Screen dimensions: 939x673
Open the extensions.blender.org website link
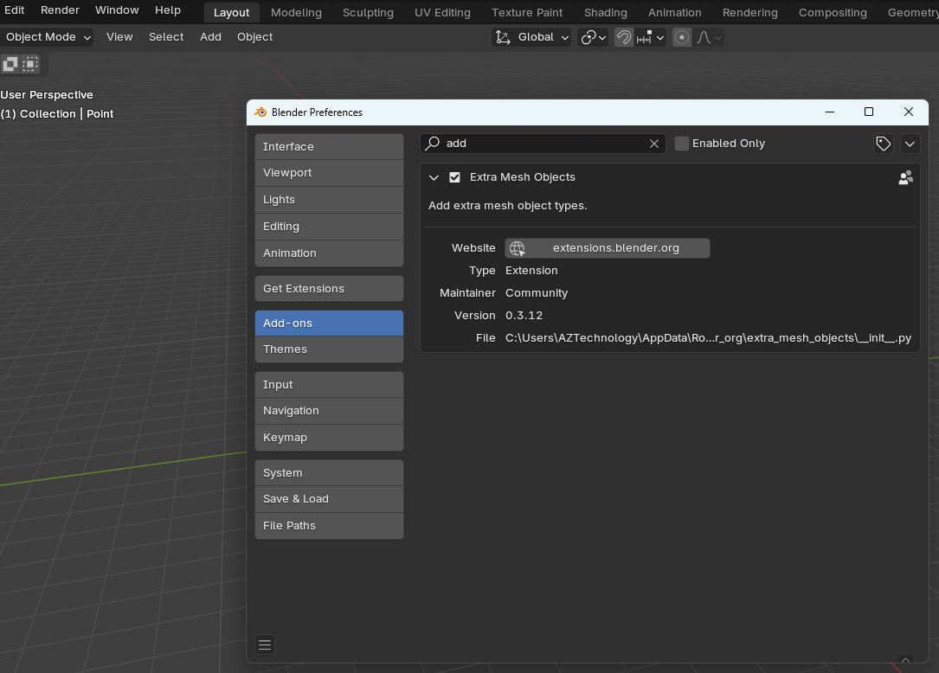coord(608,248)
